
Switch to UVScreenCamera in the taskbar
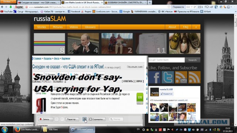pyautogui.click(x=82, y=130)
